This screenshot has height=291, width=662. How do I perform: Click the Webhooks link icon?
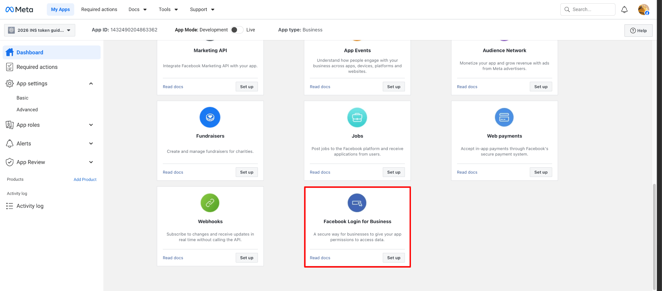tap(210, 203)
